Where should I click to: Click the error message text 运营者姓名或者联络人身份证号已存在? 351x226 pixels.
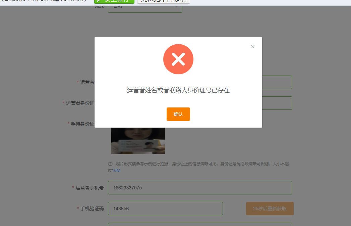(x=178, y=90)
